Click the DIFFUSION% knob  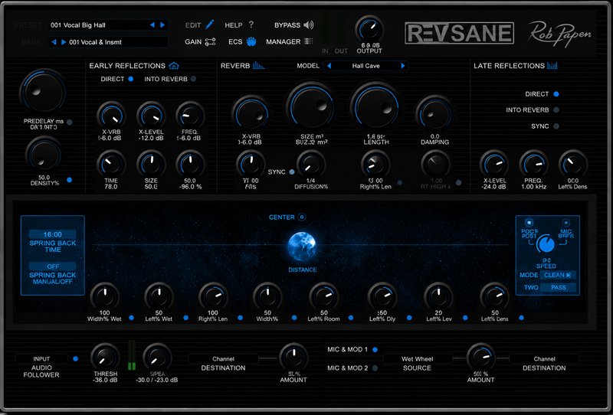(x=311, y=164)
